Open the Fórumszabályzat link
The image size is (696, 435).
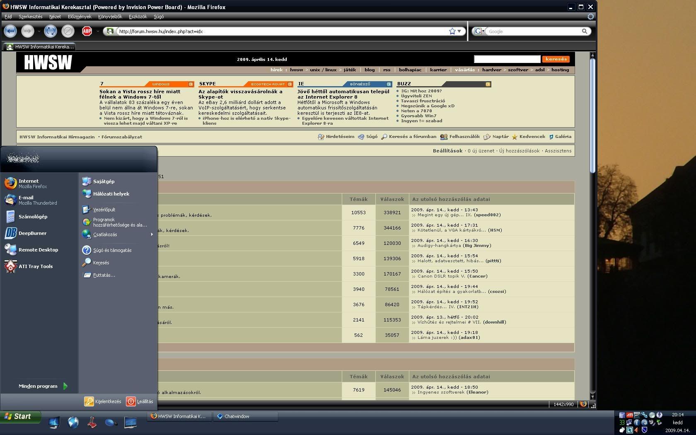[122, 137]
